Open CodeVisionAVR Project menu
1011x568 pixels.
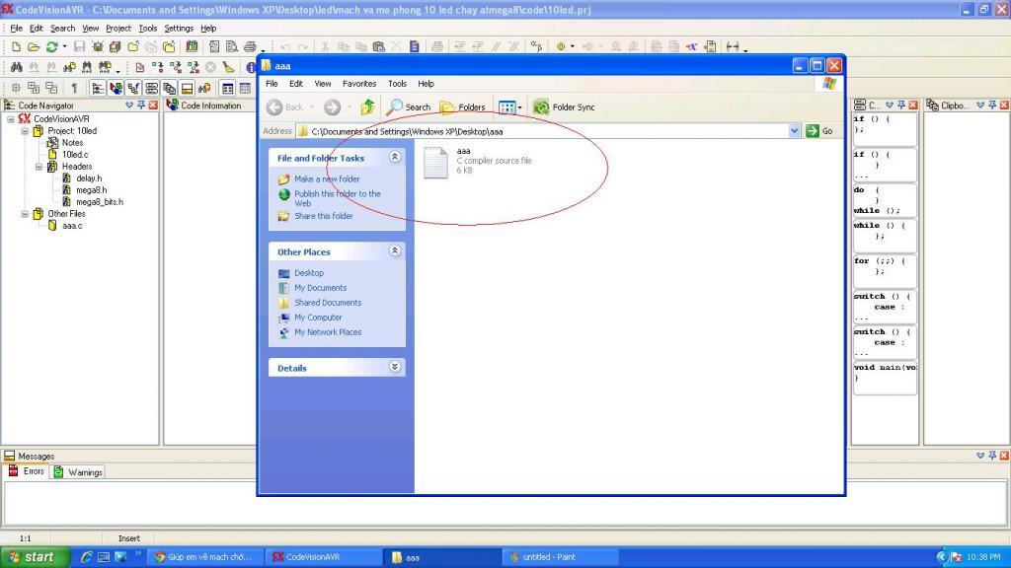click(118, 29)
